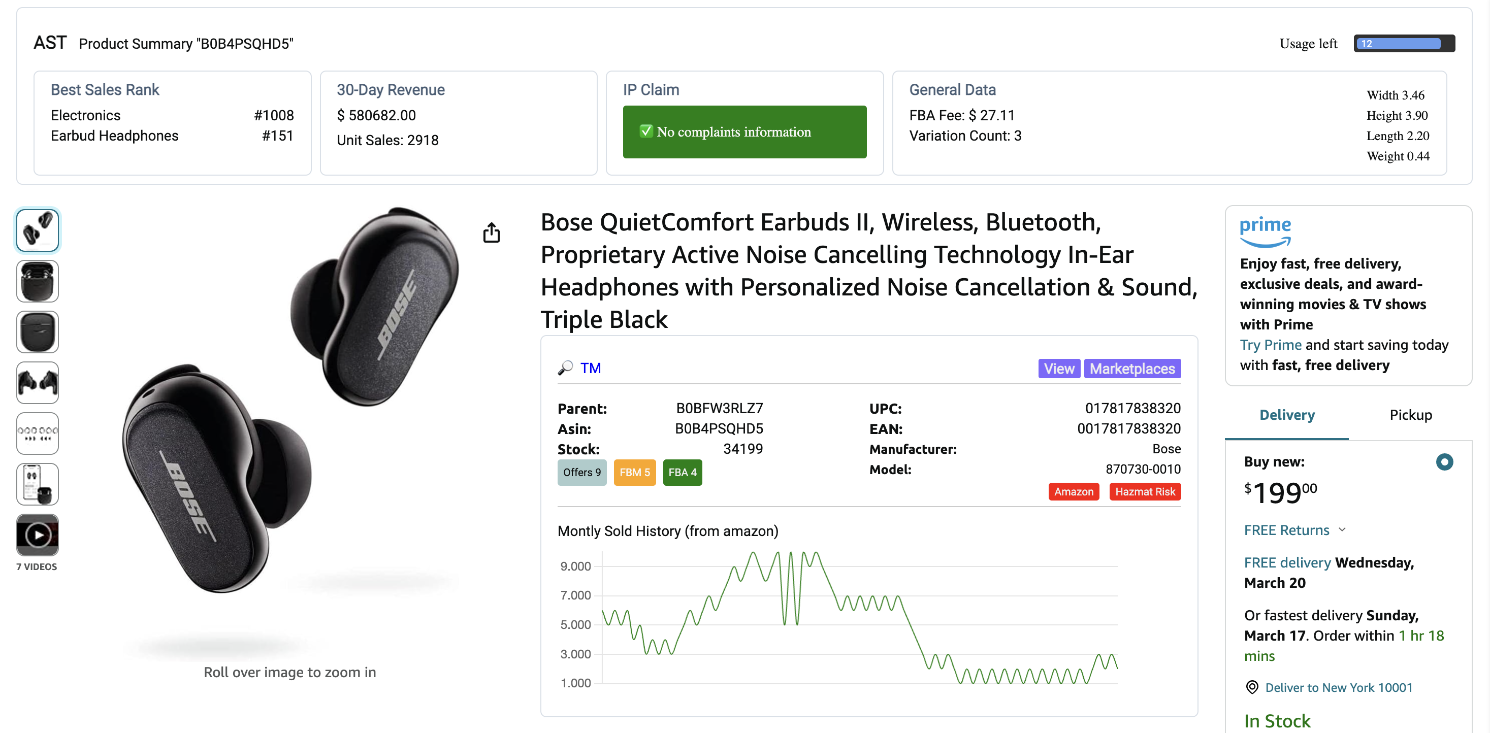Click the green checkmark in IP Claim

pos(646,131)
